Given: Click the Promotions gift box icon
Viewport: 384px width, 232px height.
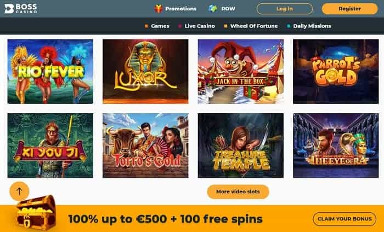Looking at the screenshot, I should tap(159, 9).
